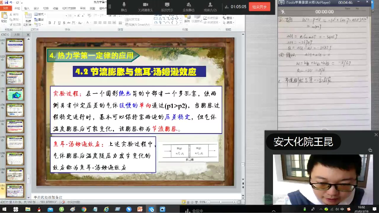Click 重设 reset slide button
379x213 pixels.
pyautogui.click(x=39, y=20)
